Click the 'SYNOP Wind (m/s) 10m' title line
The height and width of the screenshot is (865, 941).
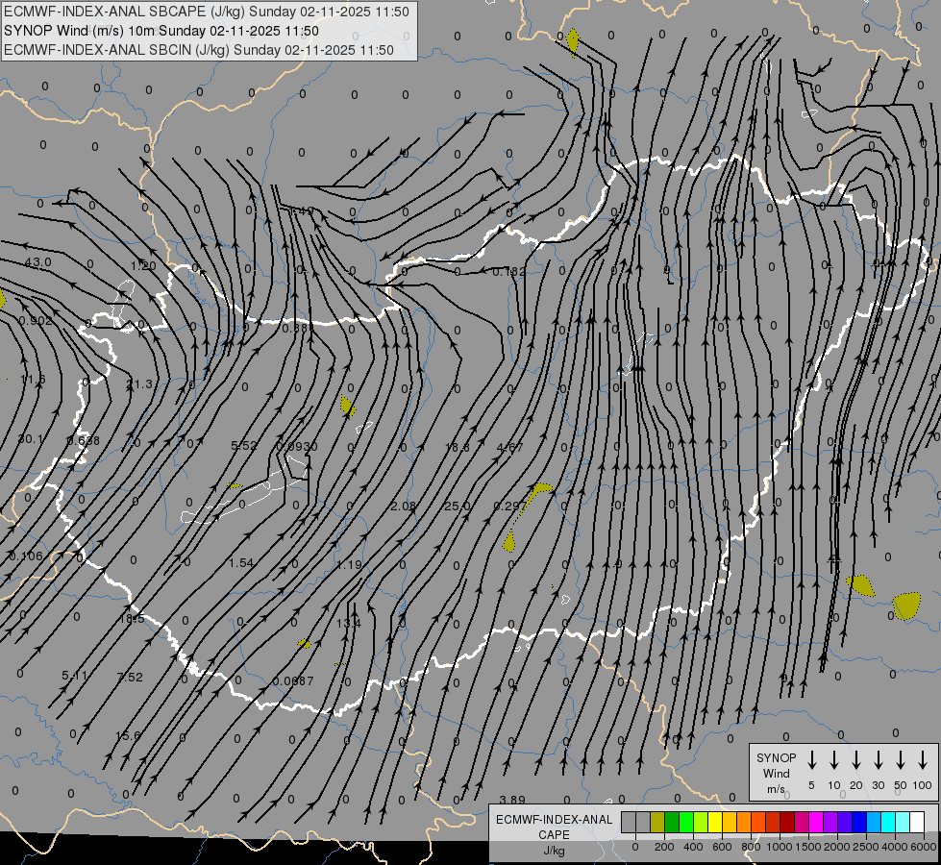click(x=161, y=31)
